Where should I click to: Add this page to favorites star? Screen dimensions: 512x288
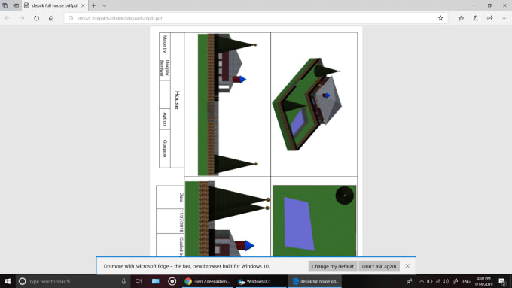440,18
